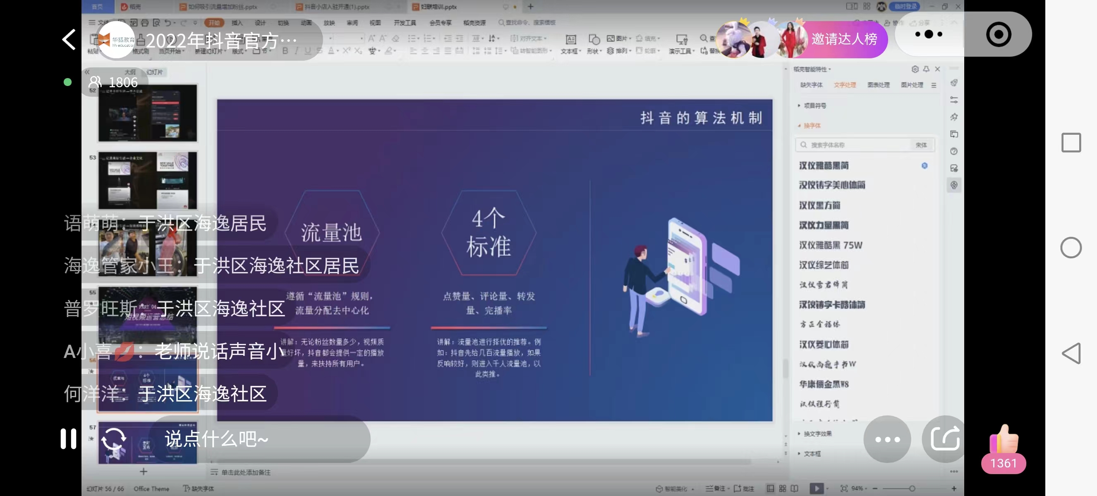Tap the first crowned viewer avatar
The height and width of the screenshot is (496, 1097).
734,39
